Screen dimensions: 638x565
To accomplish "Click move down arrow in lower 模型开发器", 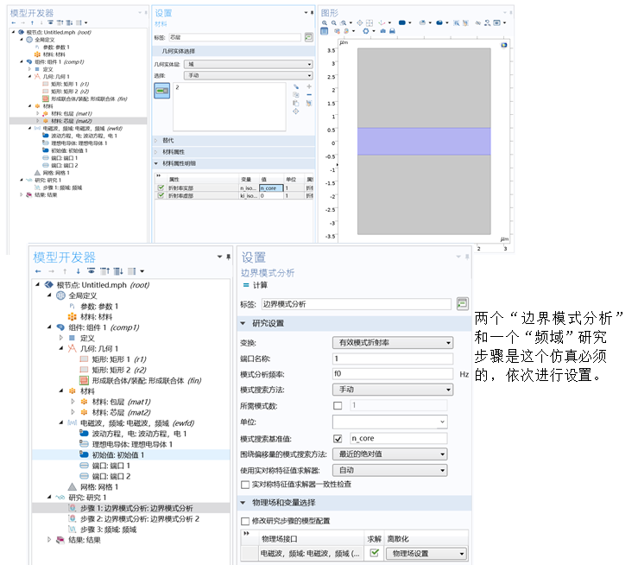I will pyautogui.click(x=78, y=271).
